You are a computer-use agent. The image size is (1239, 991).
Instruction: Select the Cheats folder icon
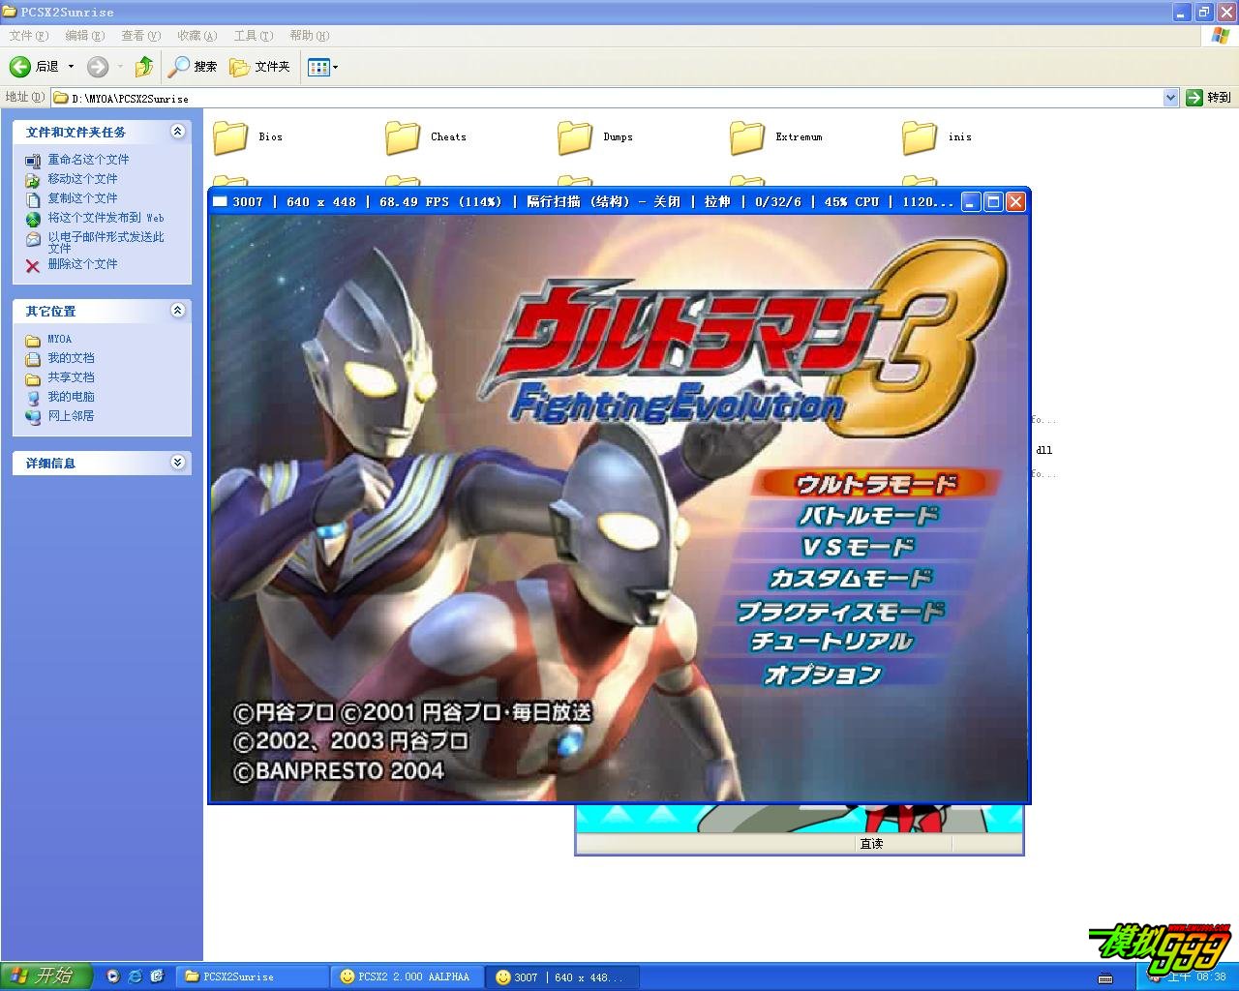pyautogui.click(x=403, y=137)
